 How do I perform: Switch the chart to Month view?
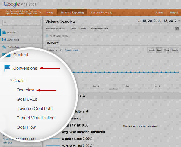pyautogui.click(x=175, y=50)
